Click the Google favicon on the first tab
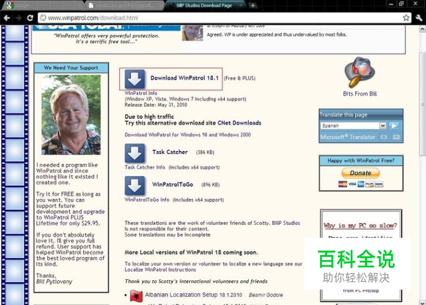The image size is (426, 305). [x=10, y=6]
